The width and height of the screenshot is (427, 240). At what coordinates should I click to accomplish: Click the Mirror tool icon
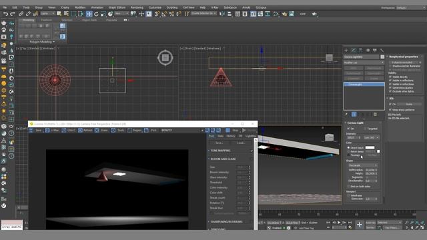[222, 14]
